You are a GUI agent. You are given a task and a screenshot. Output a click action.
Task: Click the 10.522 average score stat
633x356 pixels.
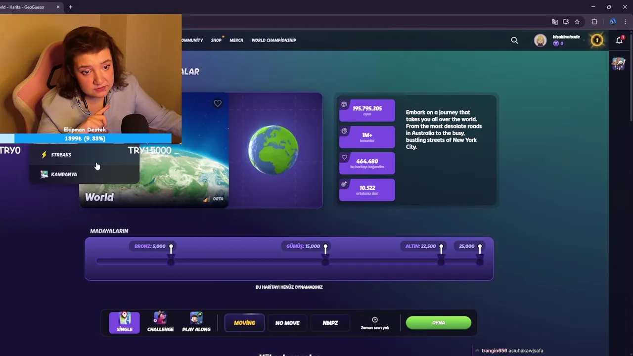click(367, 190)
